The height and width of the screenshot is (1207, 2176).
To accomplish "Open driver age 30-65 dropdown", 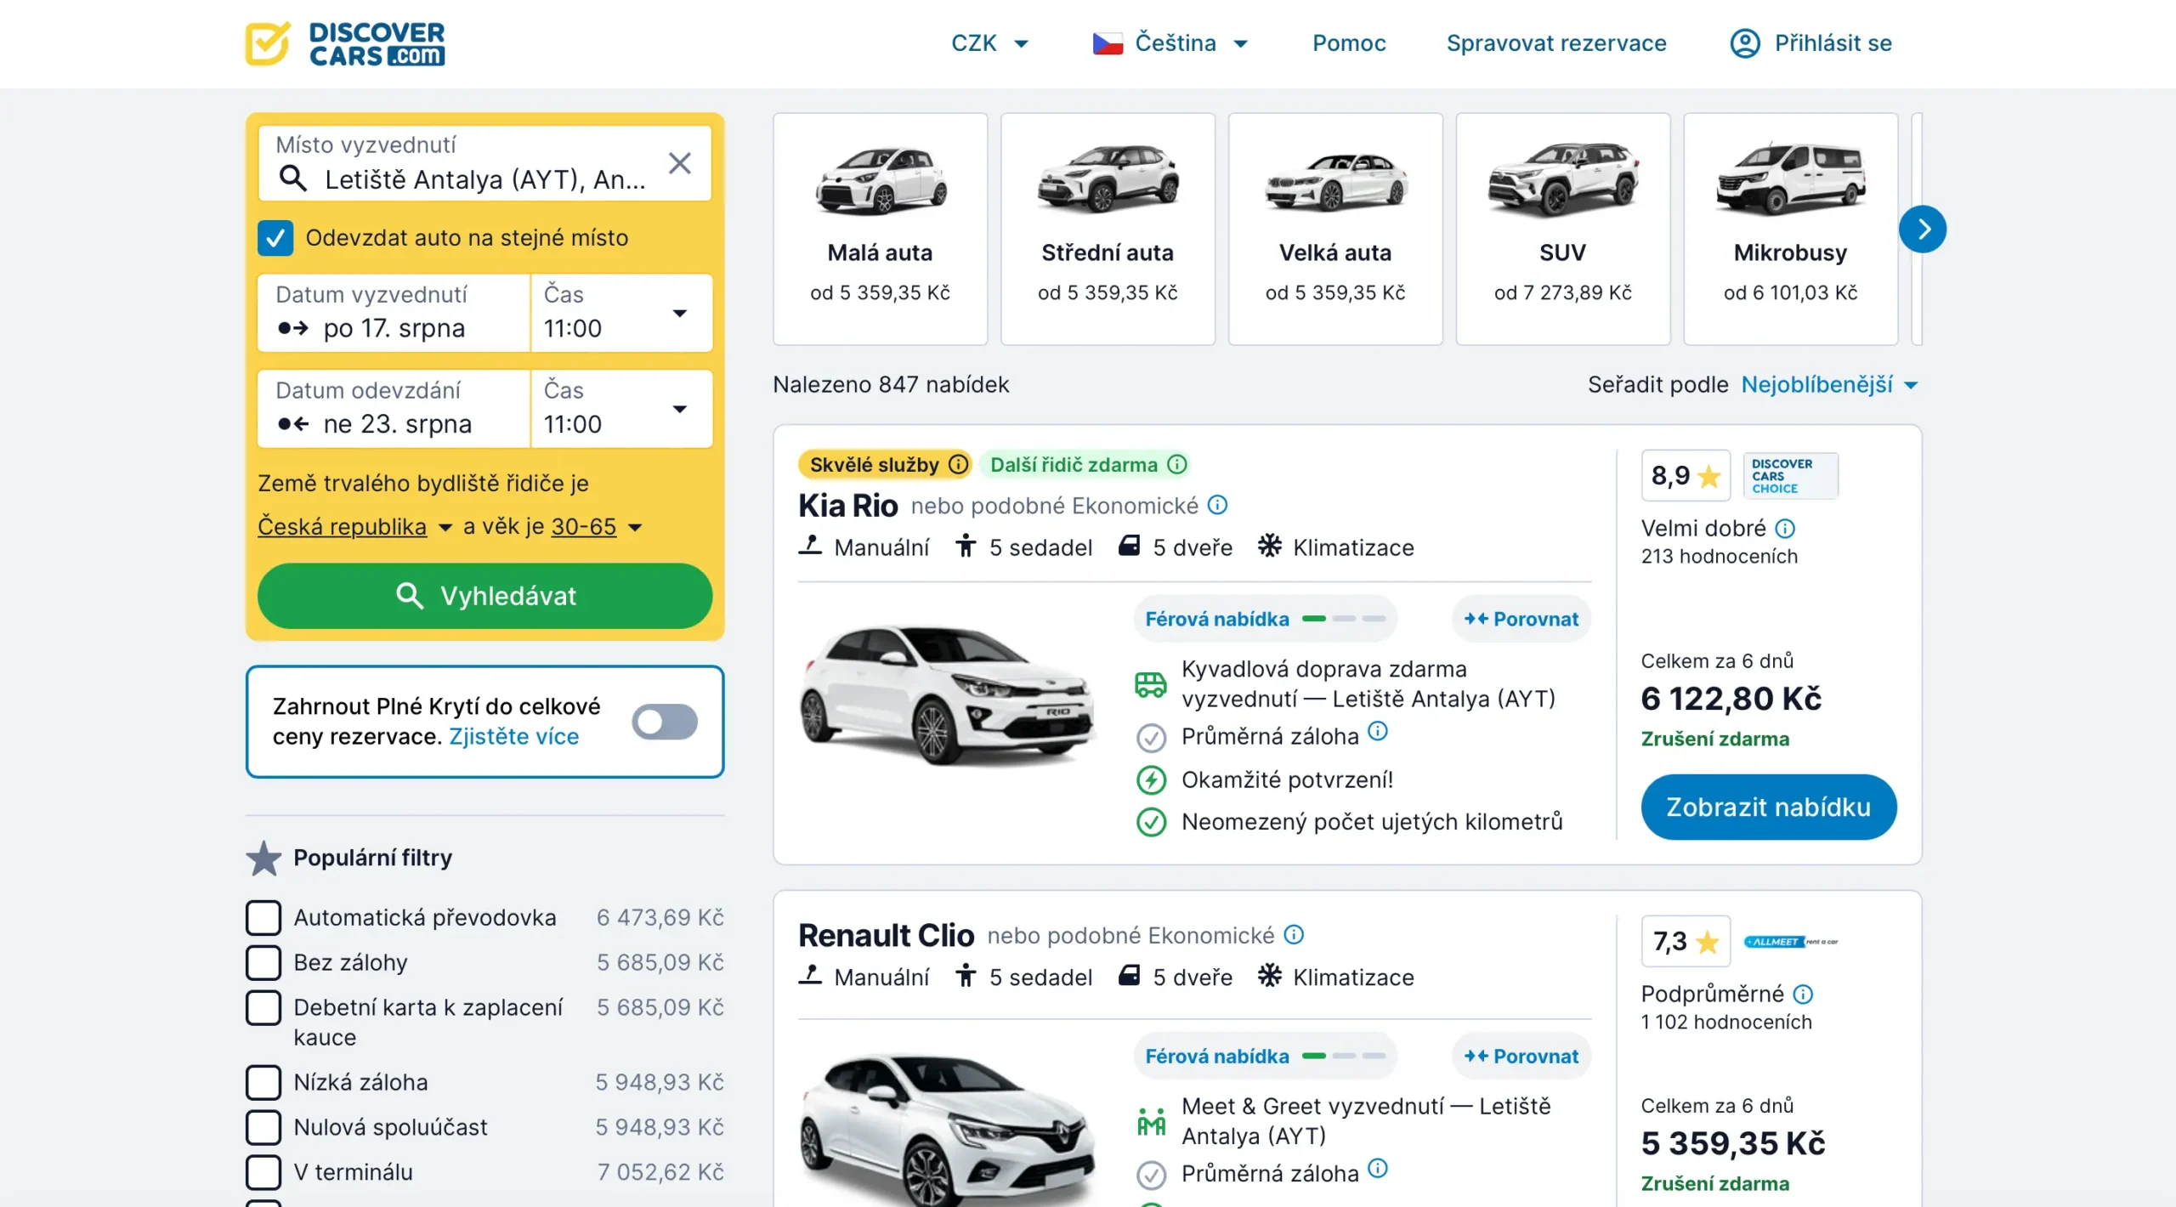I will (x=596, y=526).
